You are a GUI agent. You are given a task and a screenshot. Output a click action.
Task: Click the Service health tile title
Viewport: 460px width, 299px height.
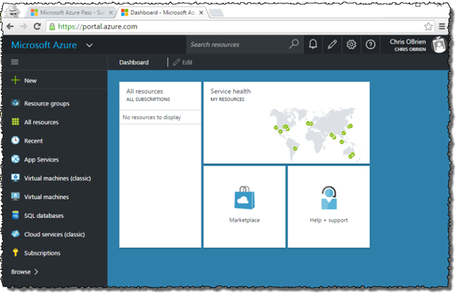point(231,91)
